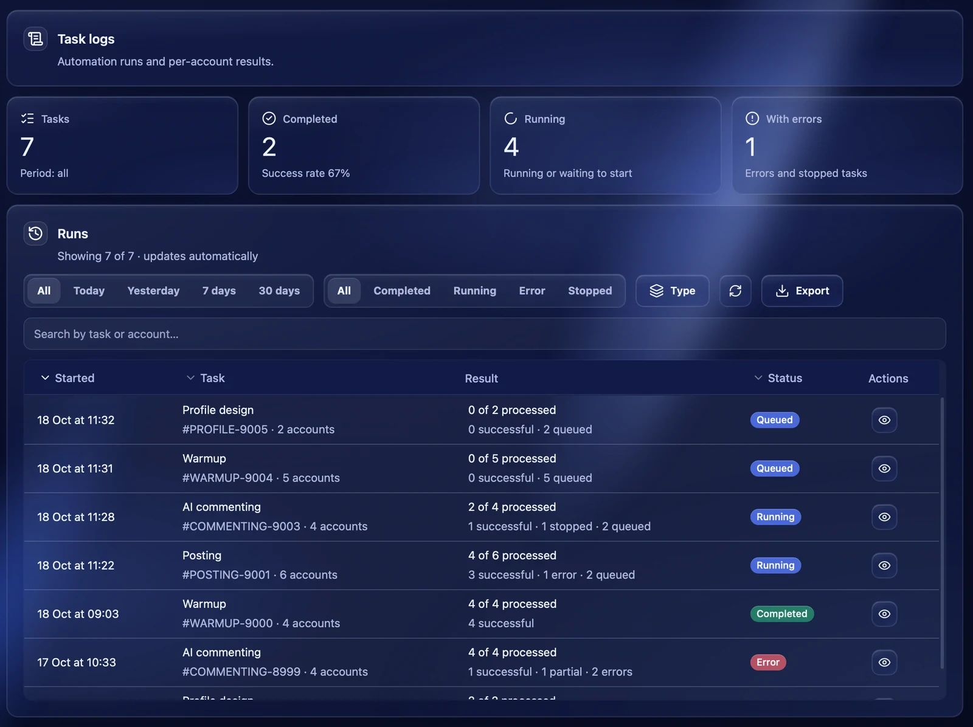Click the Task logs scroll icon
This screenshot has width=973, height=727.
35,39
